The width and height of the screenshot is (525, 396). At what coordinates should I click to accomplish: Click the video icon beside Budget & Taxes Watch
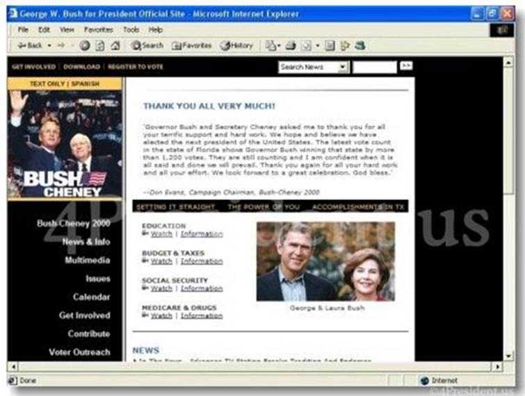coord(145,261)
